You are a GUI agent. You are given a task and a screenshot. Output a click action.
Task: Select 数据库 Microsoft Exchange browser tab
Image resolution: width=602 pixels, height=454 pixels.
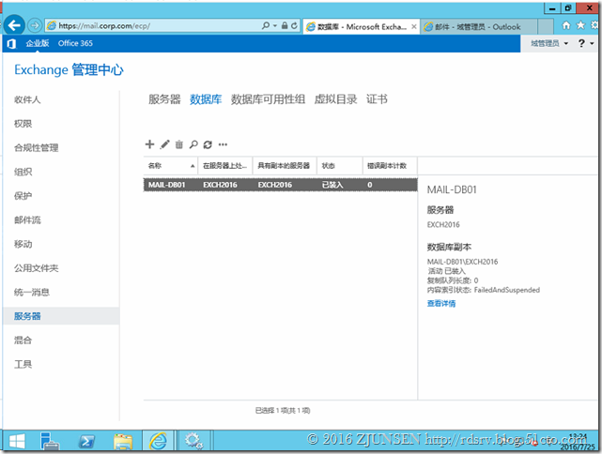(361, 27)
